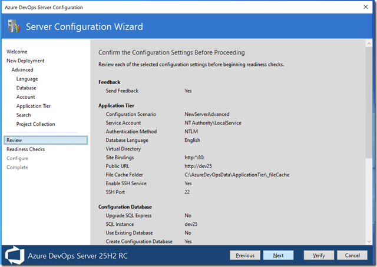The image size is (377, 267).
Task: Click the vertical scrollbar thumb
Action: [369, 102]
